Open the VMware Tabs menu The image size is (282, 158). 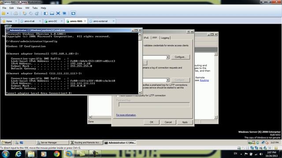click(x=35, y=8)
